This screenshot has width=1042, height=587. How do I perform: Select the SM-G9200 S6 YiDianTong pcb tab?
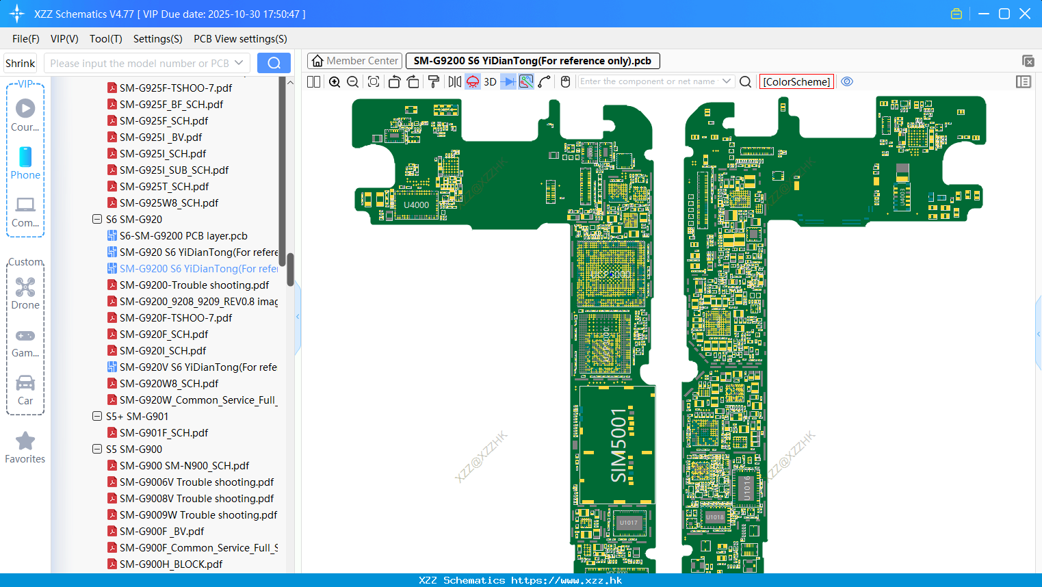[532, 61]
